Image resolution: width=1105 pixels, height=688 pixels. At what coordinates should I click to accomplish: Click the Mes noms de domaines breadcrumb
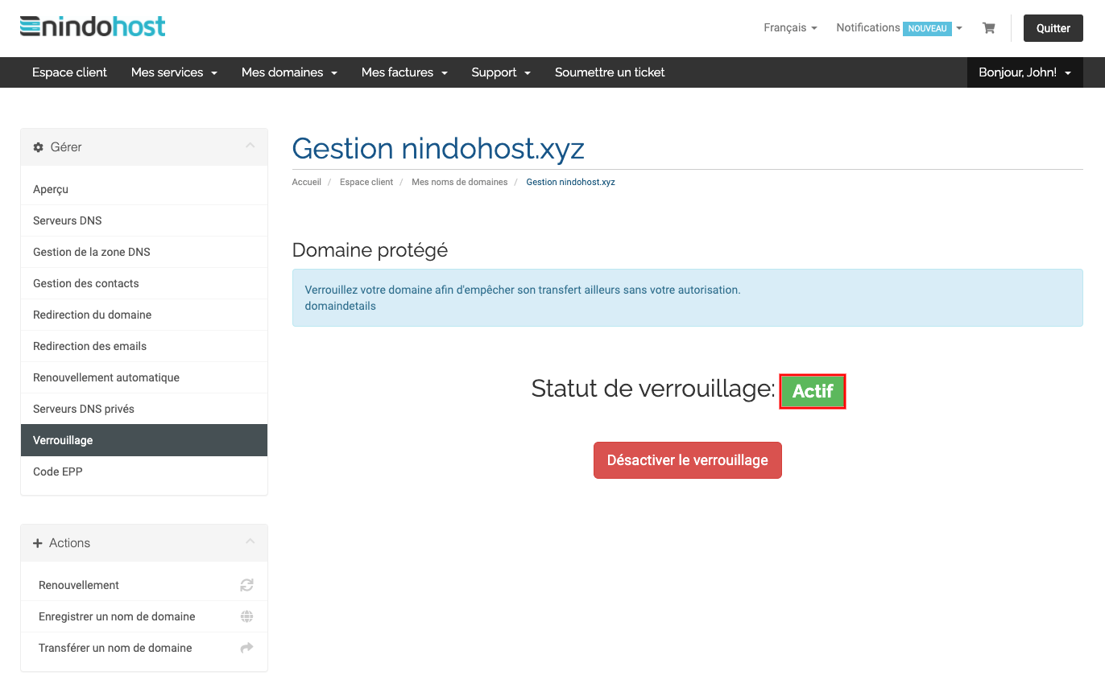click(x=460, y=182)
